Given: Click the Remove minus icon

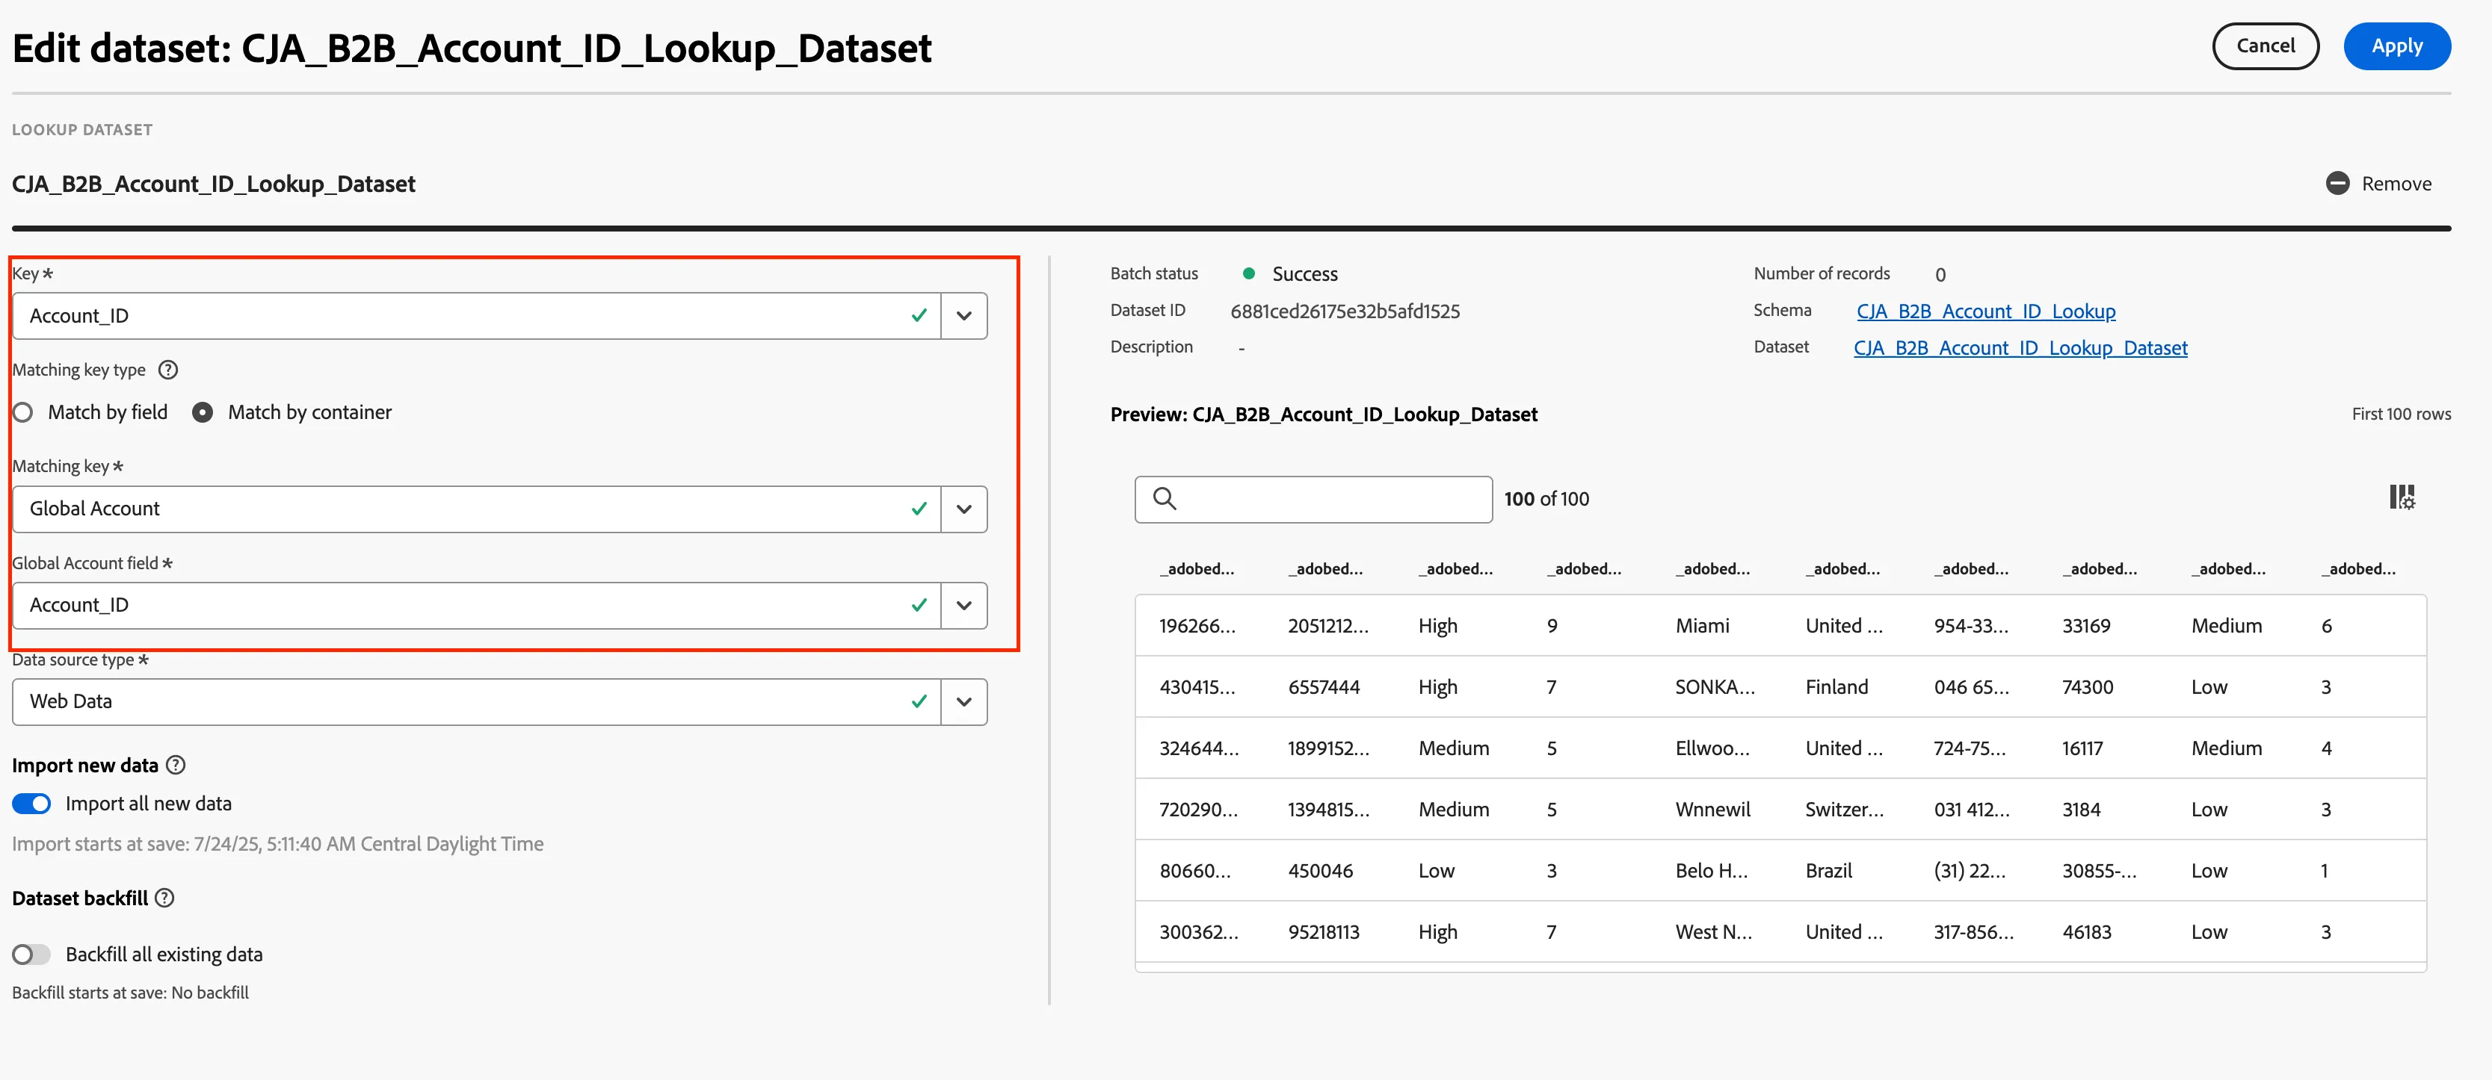Looking at the screenshot, I should (2337, 184).
